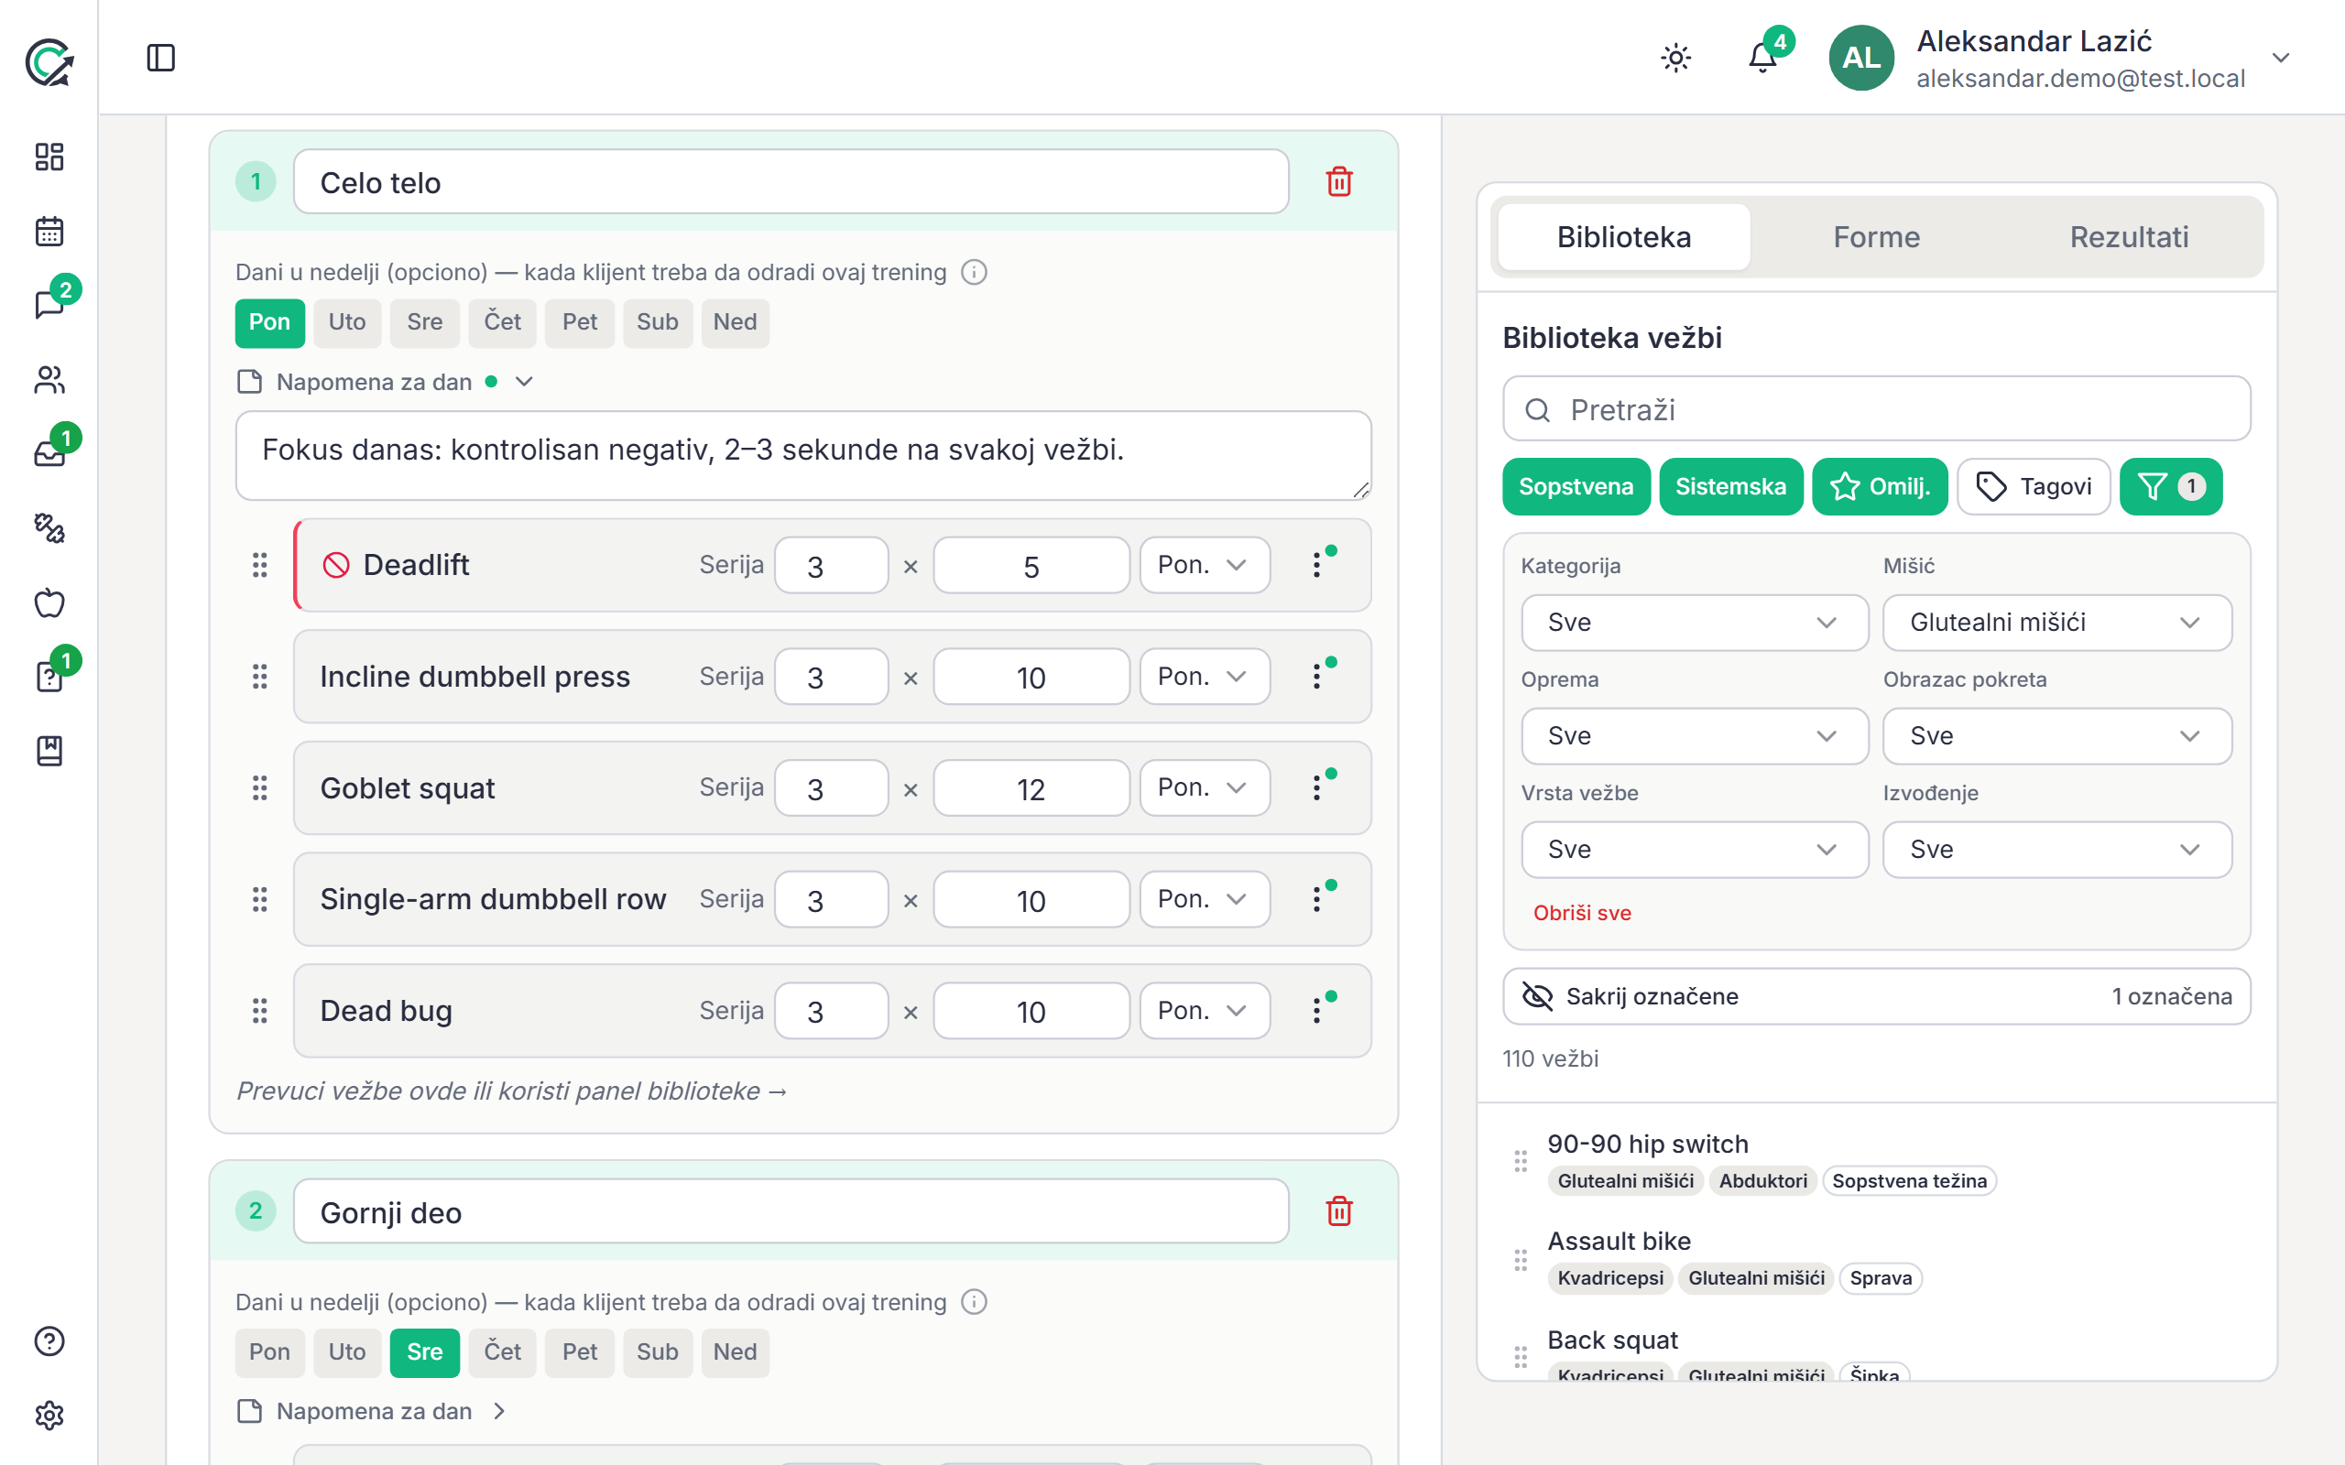The width and height of the screenshot is (2345, 1465).
Task: Open notifications bell
Action: 1762,58
